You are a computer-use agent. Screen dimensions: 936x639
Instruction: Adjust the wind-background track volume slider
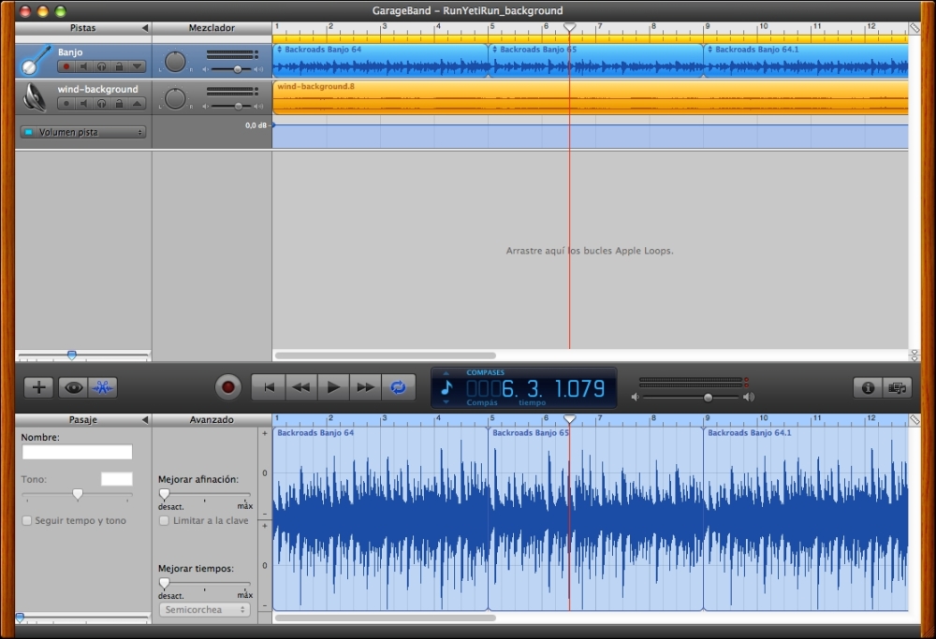(x=238, y=107)
